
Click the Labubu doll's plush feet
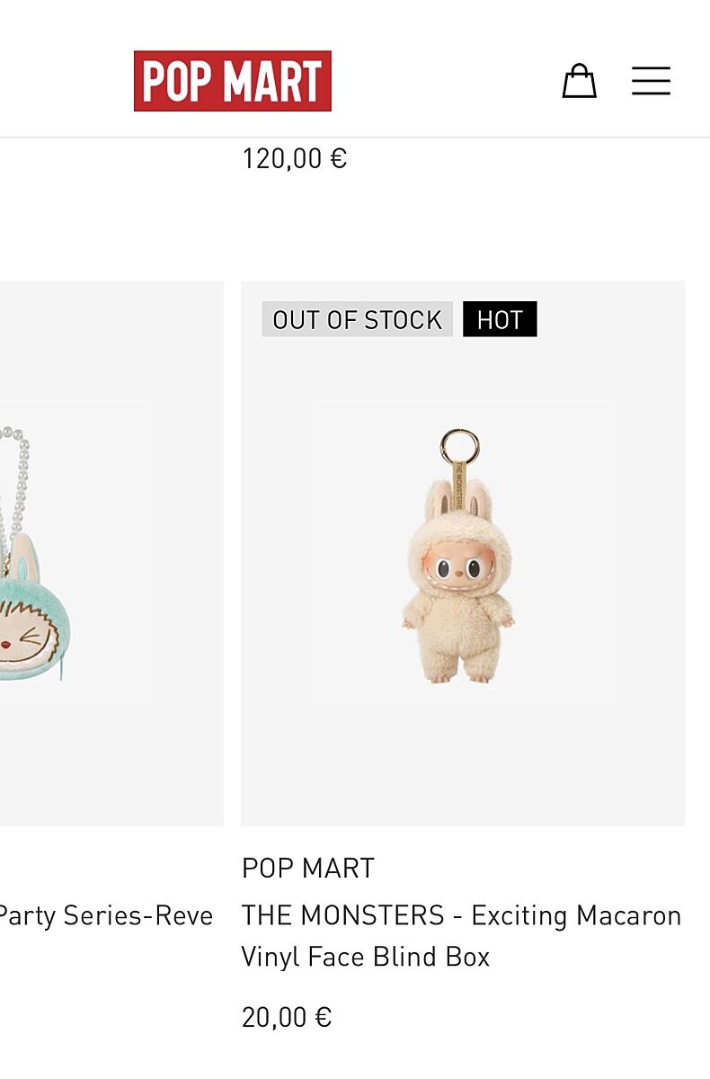tap(458, 674)
